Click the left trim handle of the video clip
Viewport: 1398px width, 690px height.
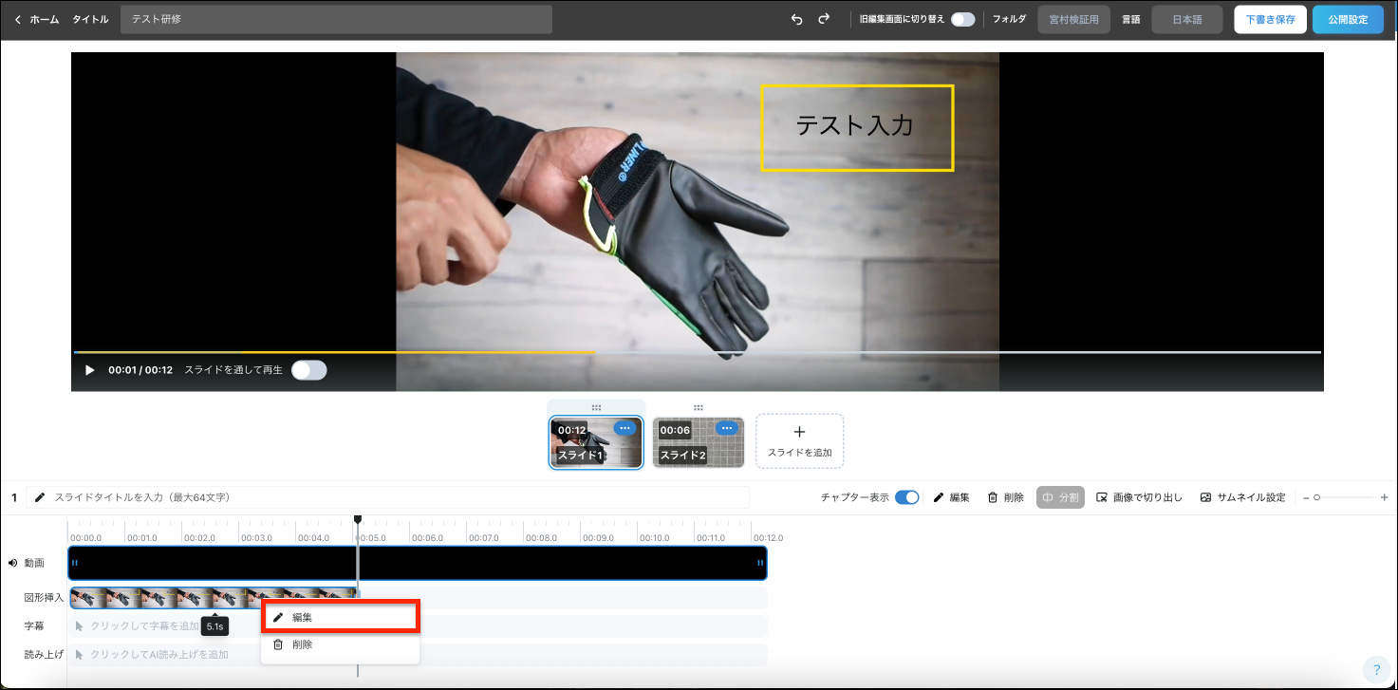(75, 563)
